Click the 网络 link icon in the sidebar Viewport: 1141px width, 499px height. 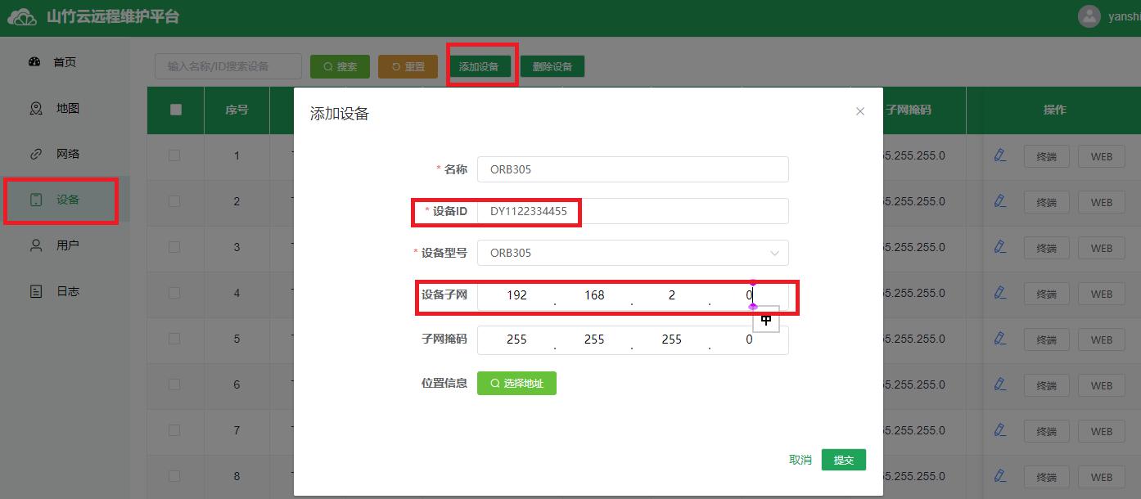[34, 153]
